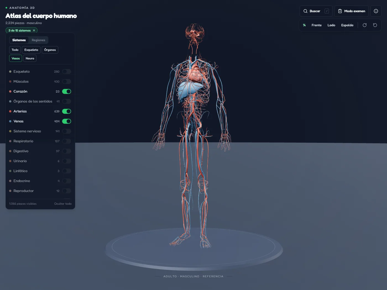
Task: Enable the Músculos toggle
Action: pos(67,81)
